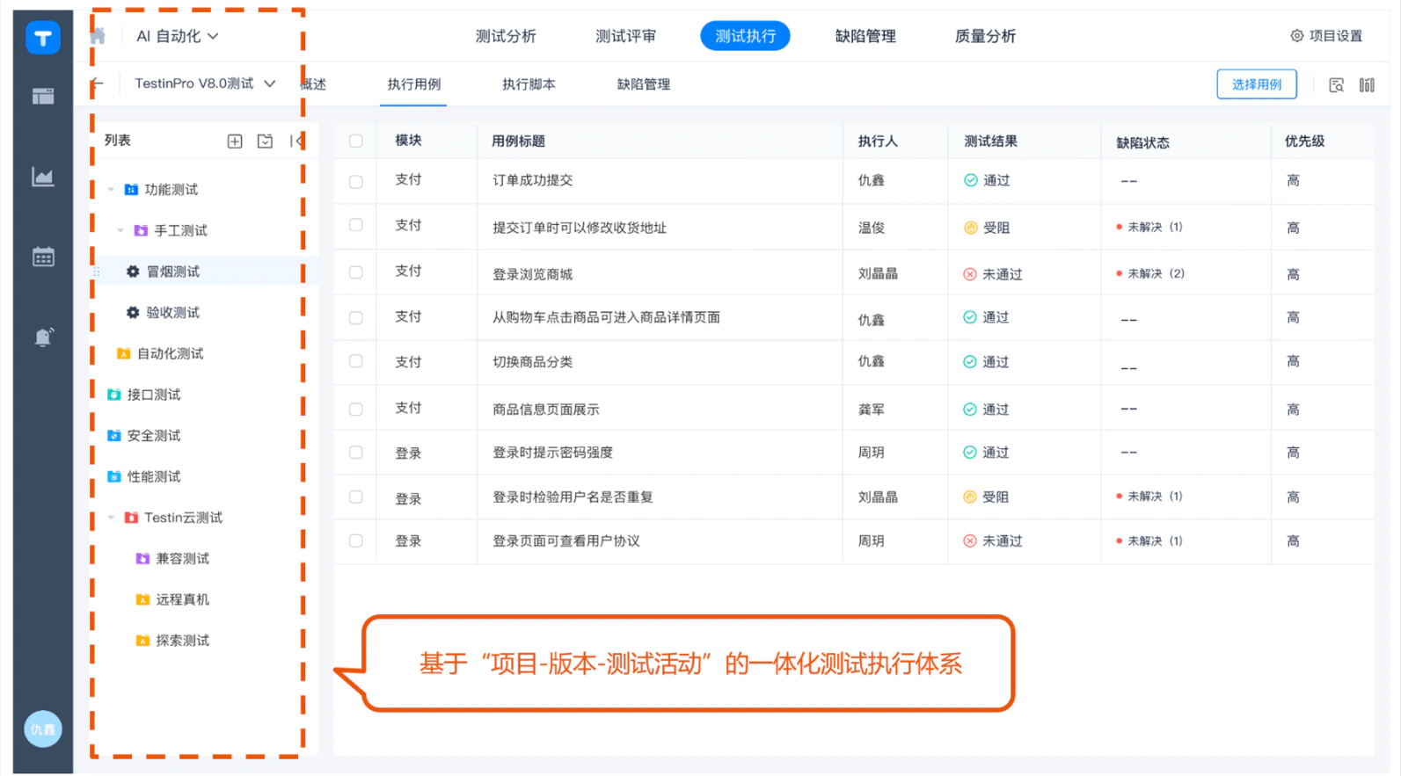Open the 测试执行 top menu

745,36
